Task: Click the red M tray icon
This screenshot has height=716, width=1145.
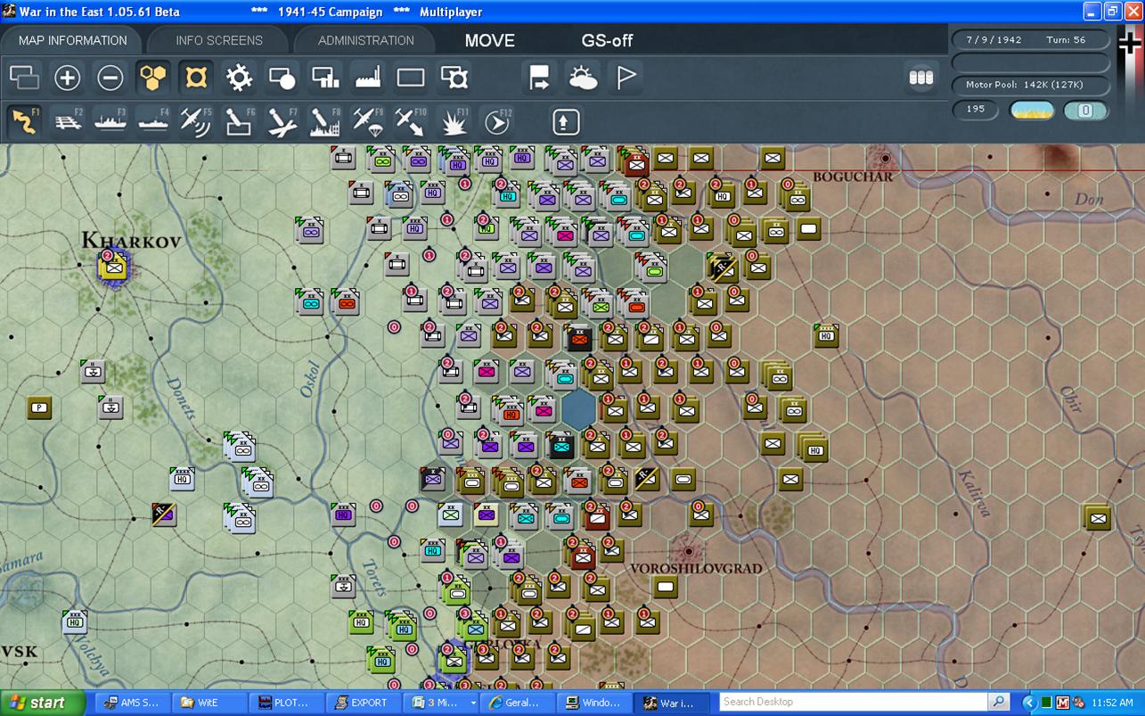Action: click(x=1061, y=703)
